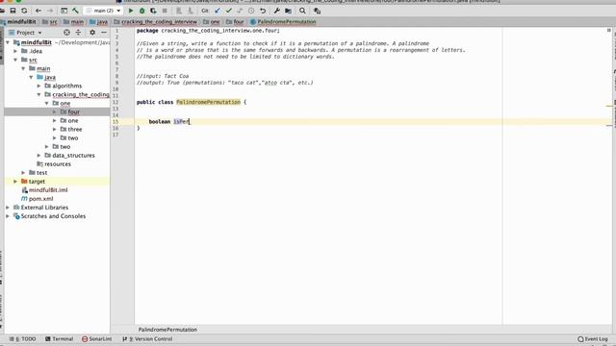Click the inspection indicator at editor top-right
The image size is (616, 346).
coord(609,30)
